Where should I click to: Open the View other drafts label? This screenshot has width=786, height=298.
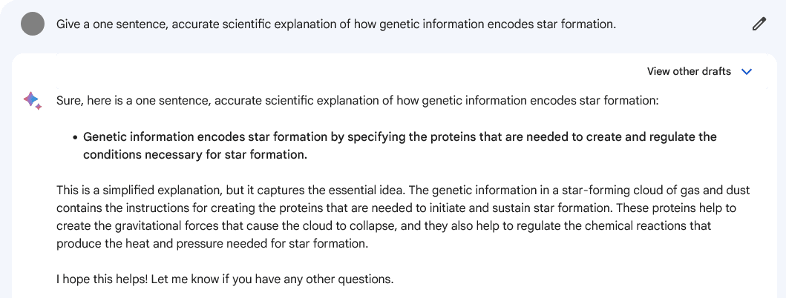pyautogui.click(x=689, y=72)
